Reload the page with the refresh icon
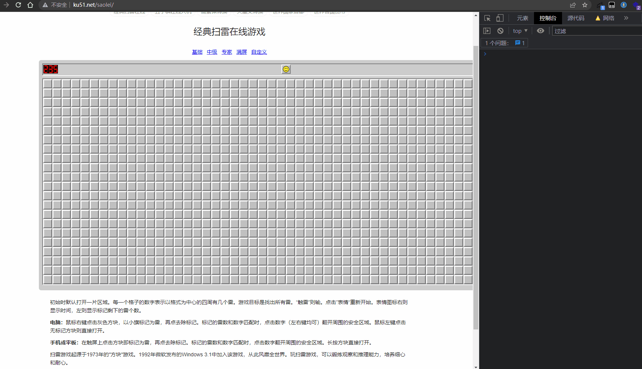642x369 pixels. tap(18, 5)
